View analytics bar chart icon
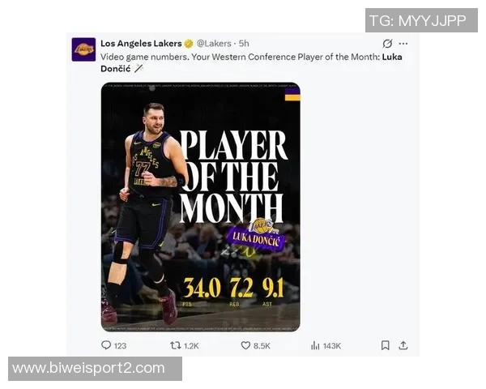 tap(315, 345)
